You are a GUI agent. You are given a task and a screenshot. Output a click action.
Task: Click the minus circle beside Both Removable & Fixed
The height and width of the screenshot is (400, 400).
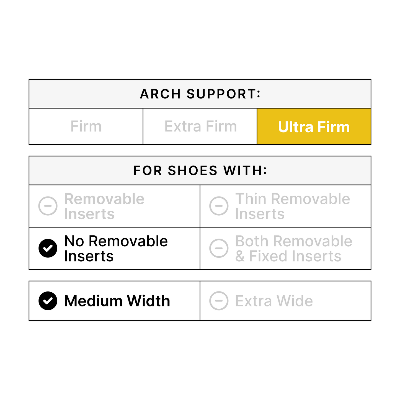(219, 248)
